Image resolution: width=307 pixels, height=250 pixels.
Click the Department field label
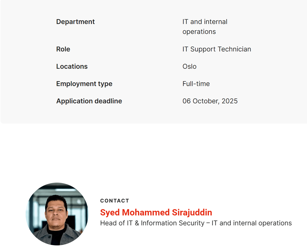[x=75, y=22]
